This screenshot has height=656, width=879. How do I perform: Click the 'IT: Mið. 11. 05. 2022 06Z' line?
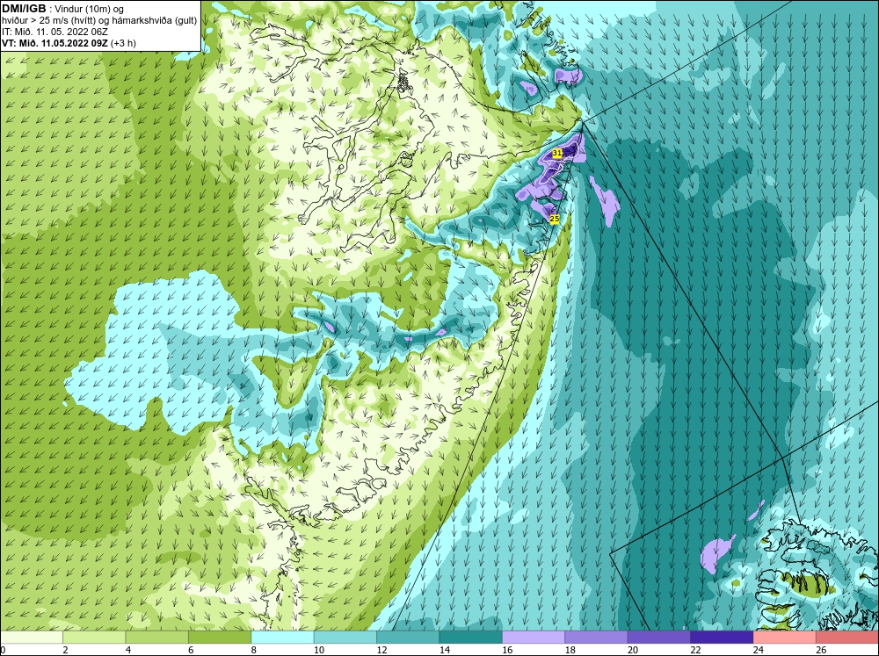54,32
